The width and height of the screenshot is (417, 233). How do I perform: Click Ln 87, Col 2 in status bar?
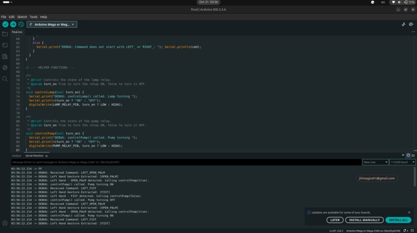pos(336,231)
